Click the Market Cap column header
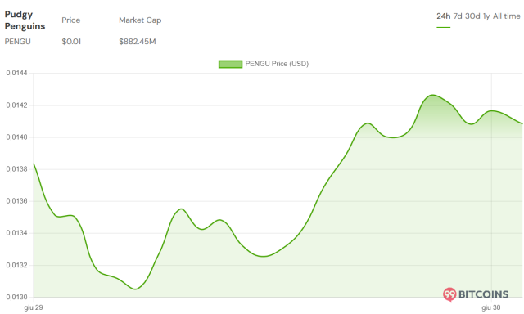The image size is (524, 314). 140,20
